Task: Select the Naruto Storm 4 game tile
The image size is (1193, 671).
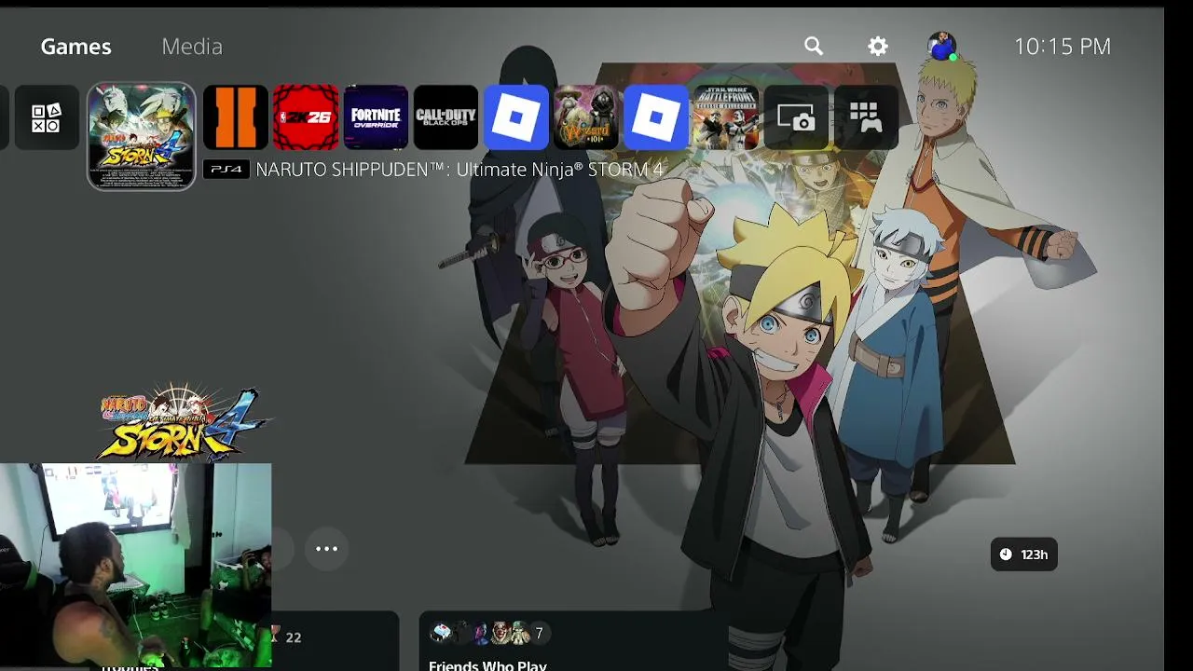Action: pos(142,136)
